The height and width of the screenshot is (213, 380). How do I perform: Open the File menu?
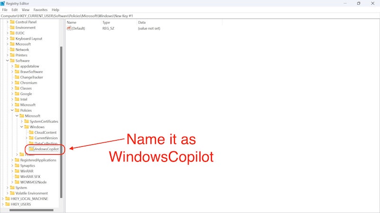[5, 10]
